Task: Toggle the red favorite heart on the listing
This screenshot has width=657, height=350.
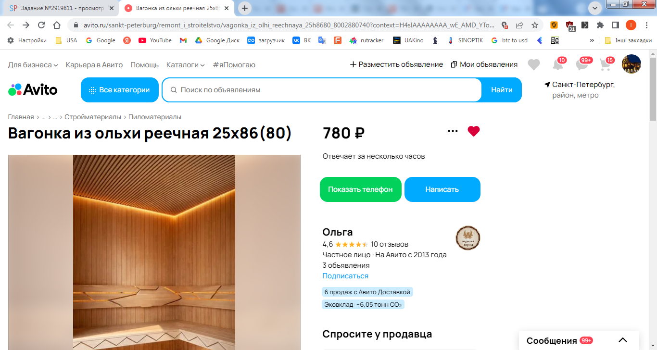Action: pyautogui.click(x=474, y=131)
